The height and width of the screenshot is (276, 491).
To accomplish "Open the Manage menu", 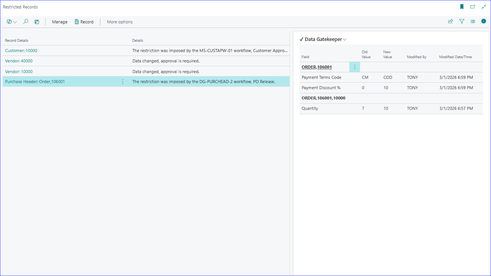I will [59, 22].
